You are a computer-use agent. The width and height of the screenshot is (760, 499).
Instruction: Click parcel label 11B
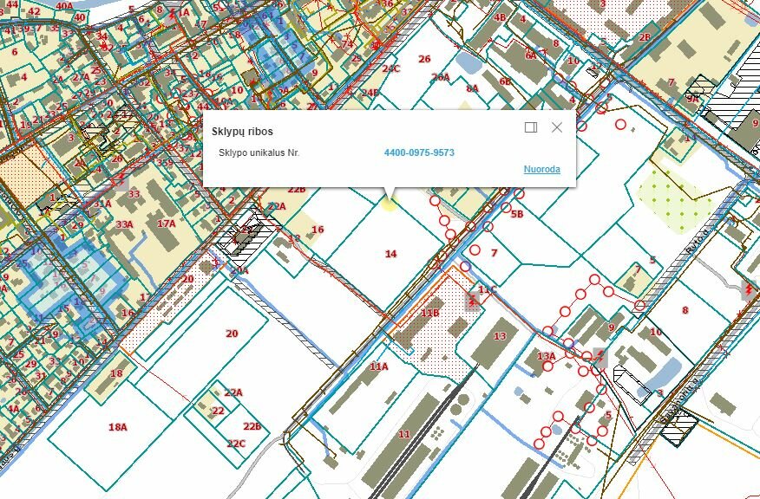click(429, 313)
